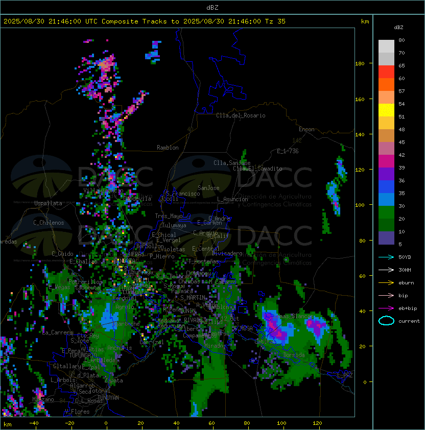Click the 'Tres_Mayo' map label
This screenshot has height=430, width=425.
169,216
